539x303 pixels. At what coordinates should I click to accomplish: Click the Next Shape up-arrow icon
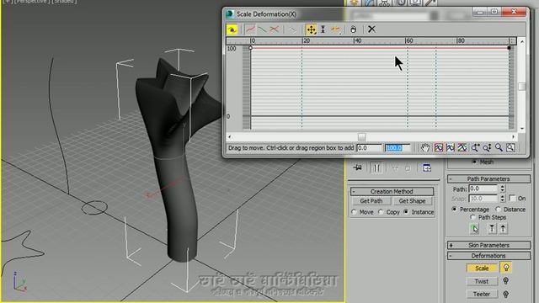pyautogui.click(x=504, y=229)
